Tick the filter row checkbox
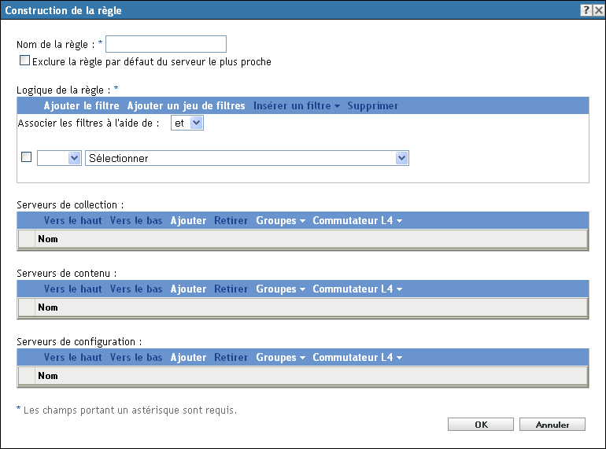 tap(26, 157)
